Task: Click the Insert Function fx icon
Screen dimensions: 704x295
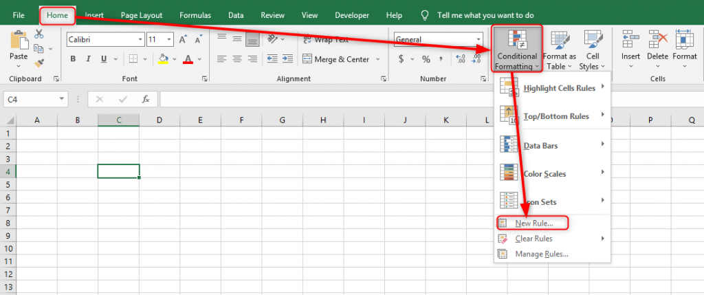Action: point(146,100)
